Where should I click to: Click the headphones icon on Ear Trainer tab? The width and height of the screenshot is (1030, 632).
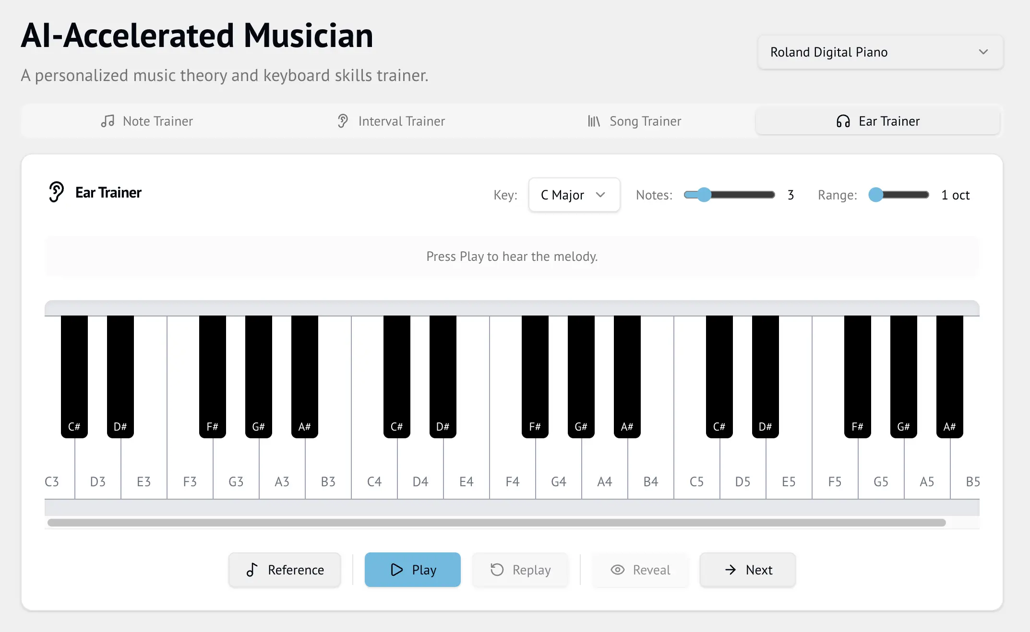(843, 121)
